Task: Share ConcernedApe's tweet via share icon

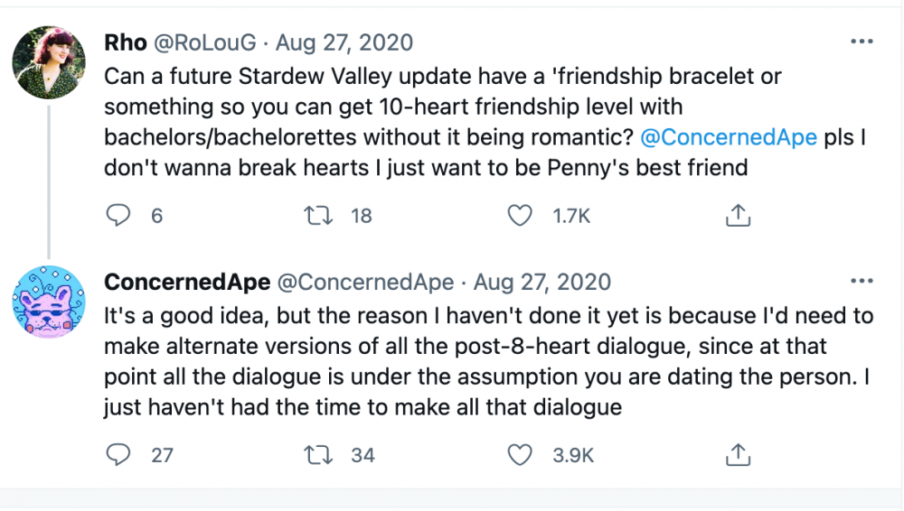Action: pyautogui.click(x=738, y=454)
